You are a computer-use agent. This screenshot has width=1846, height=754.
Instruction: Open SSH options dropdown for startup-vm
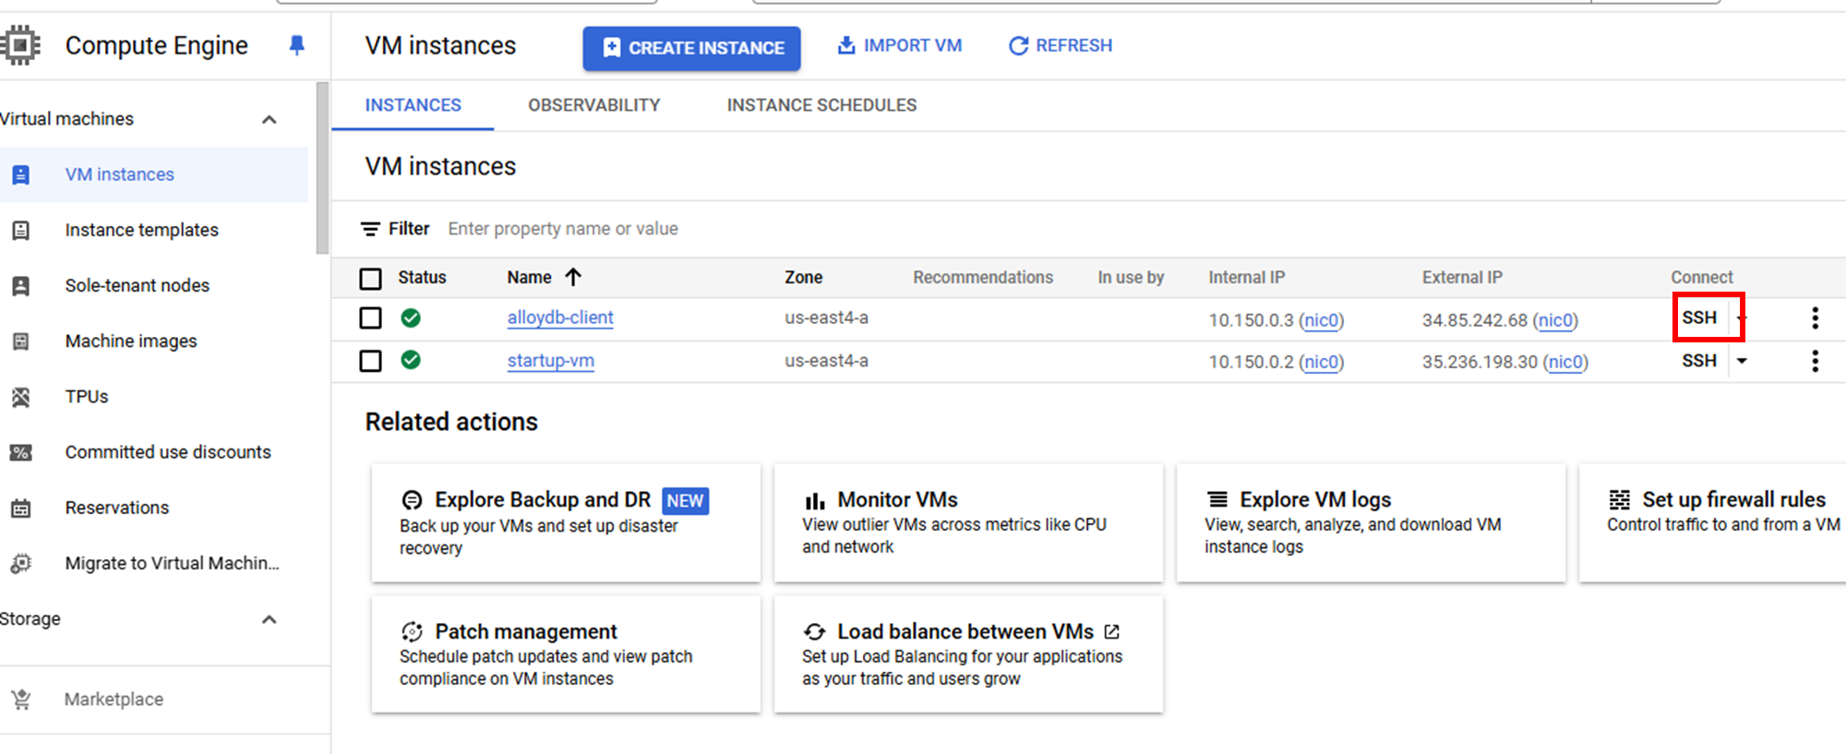(x=1742, y=361)
